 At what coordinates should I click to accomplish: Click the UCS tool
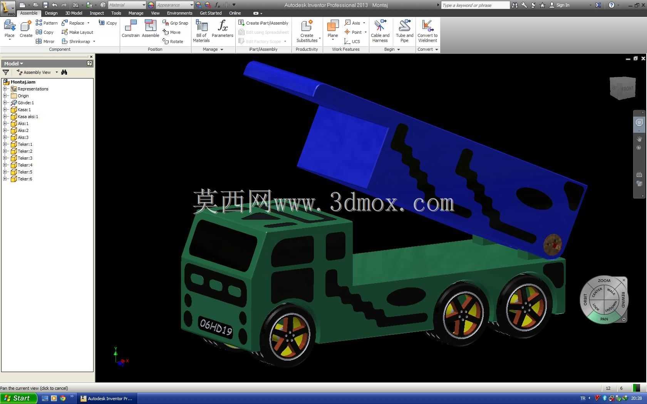tap(352, 42)
